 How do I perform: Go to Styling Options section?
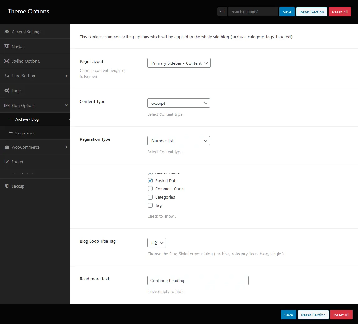(35, 61)
